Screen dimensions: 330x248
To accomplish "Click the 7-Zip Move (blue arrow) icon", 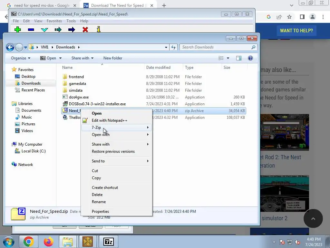I will coord(72,30).
